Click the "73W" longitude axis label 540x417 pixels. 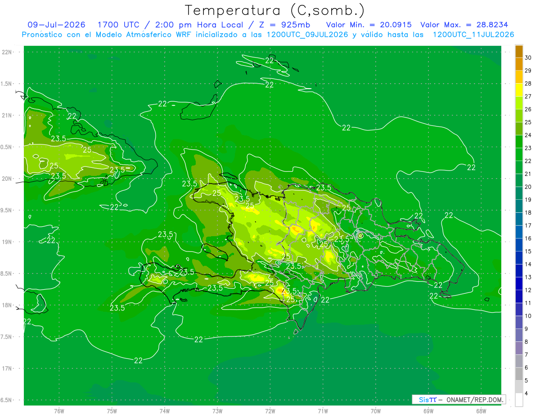217,411
